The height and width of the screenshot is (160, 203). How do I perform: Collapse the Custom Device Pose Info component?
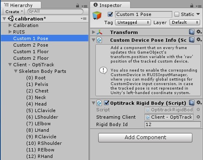click(x=94, y=40)
